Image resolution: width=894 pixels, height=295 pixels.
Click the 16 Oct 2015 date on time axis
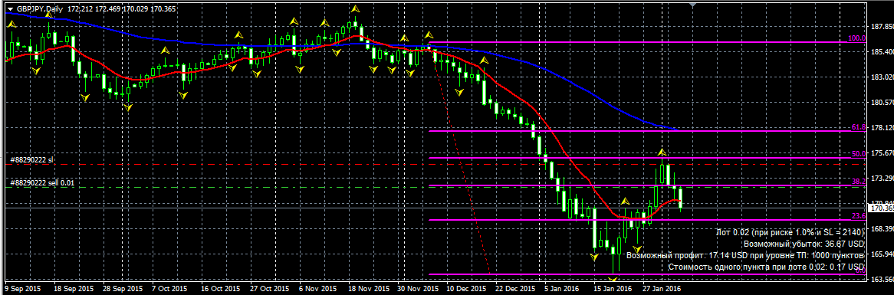tap(222, 289)
